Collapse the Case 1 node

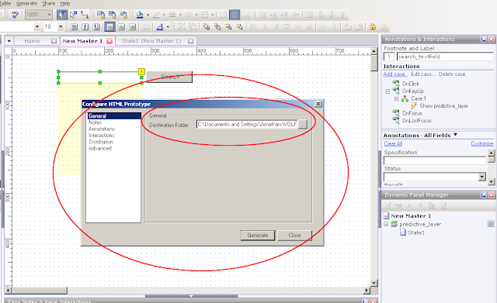pos(396,98)
